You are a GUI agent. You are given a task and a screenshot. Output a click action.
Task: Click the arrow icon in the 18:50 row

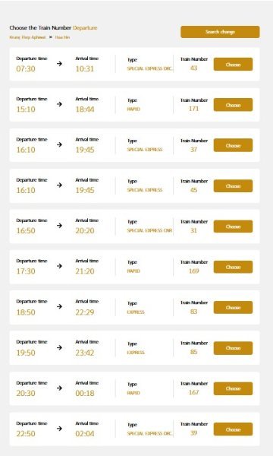(x=59, y=306)
